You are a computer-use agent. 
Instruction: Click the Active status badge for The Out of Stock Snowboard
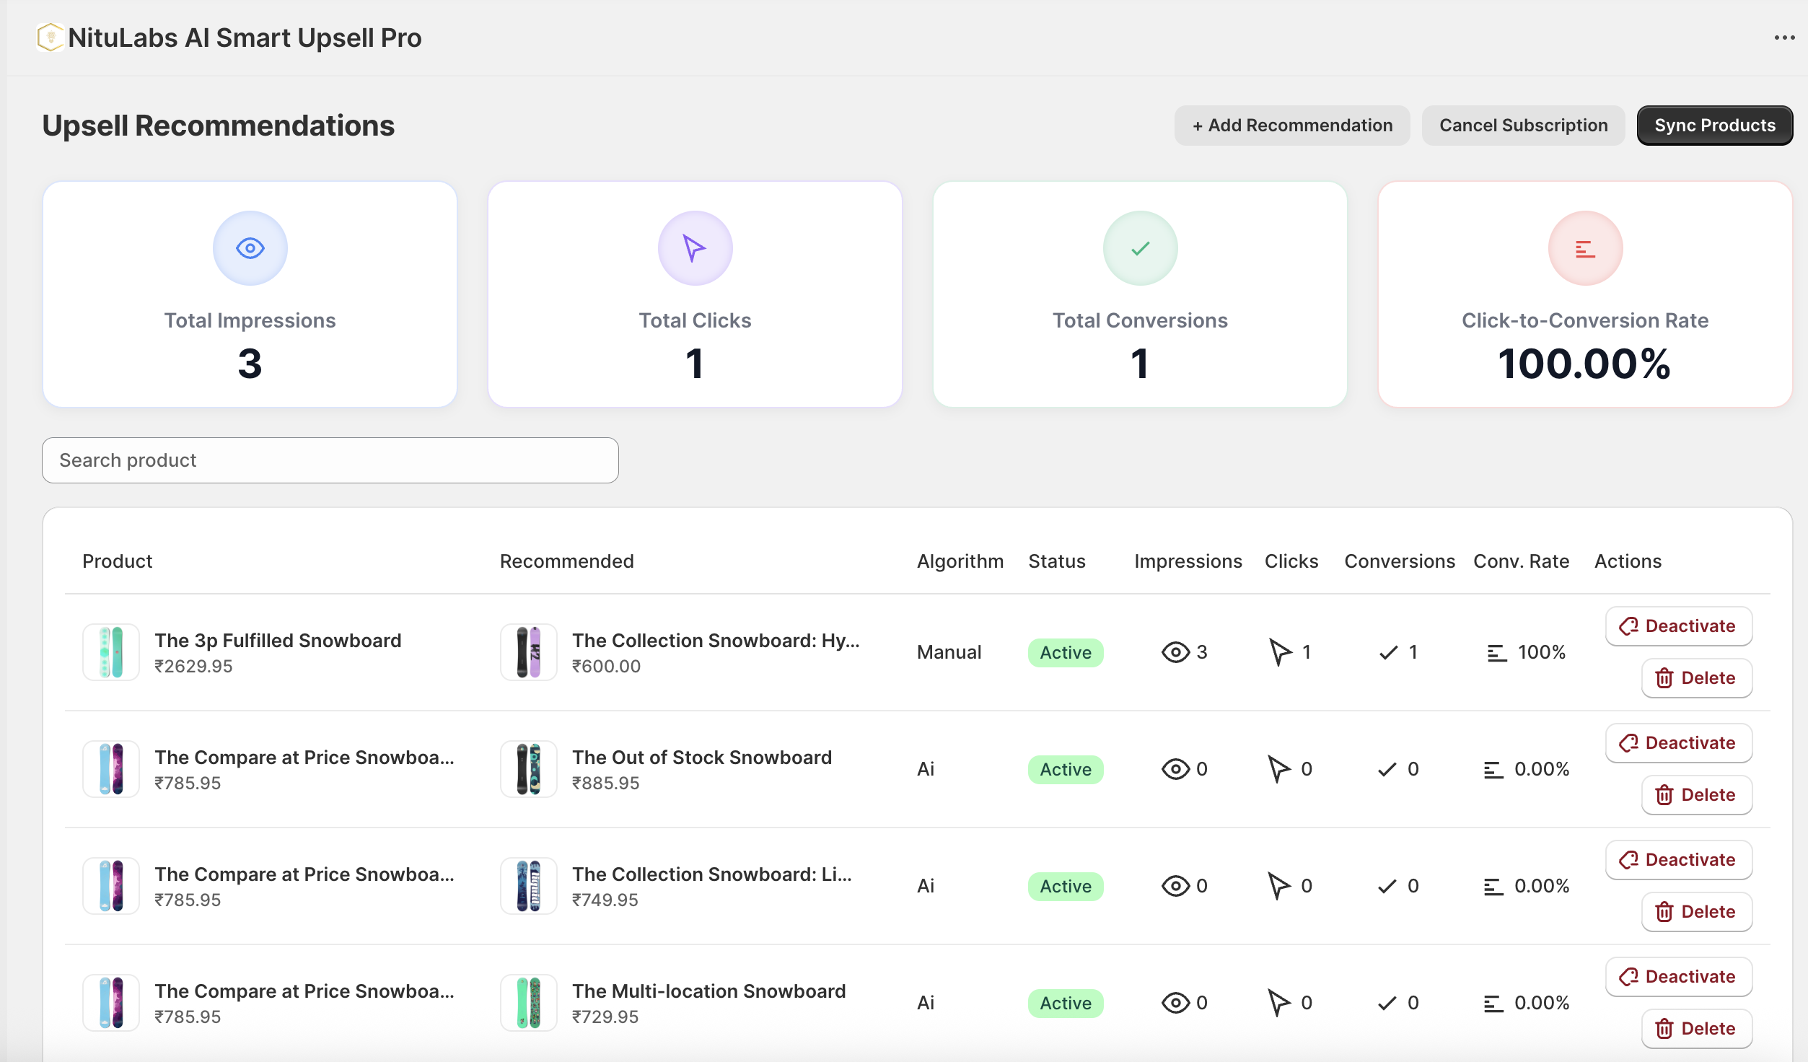tap(1065, 769)
